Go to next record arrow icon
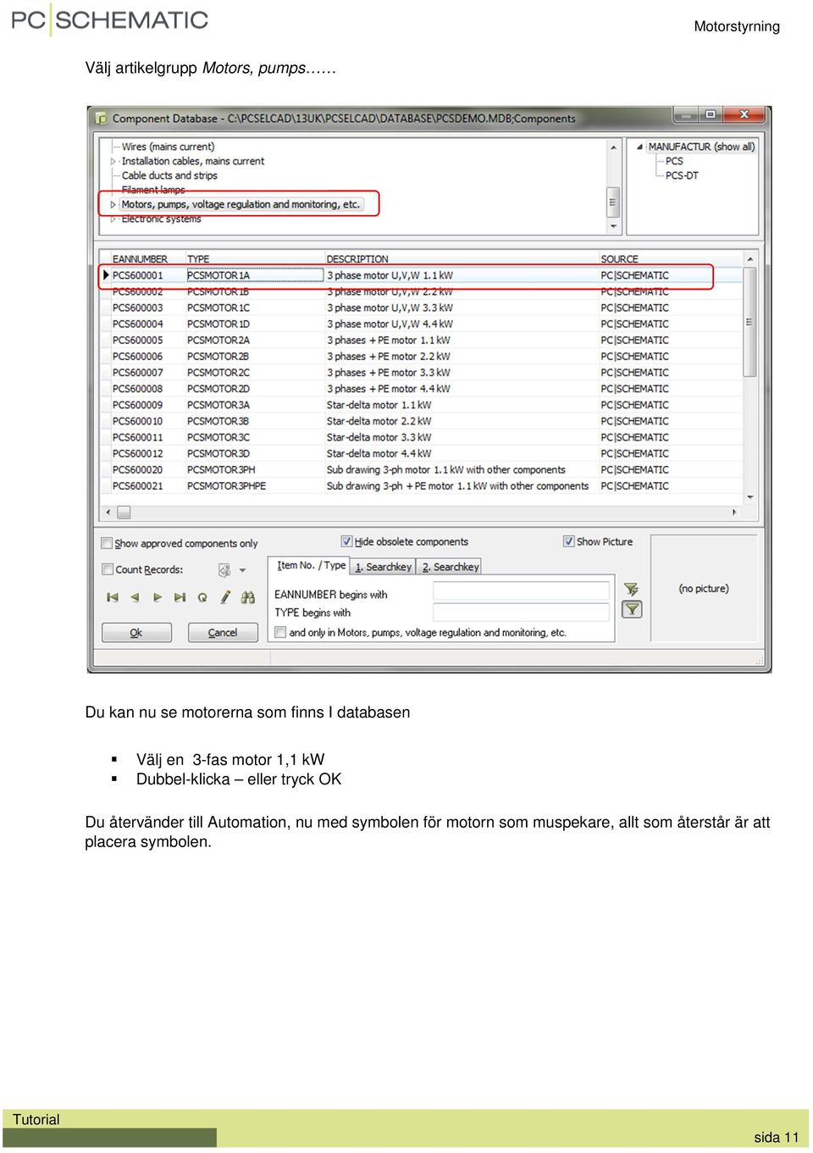 158,597
